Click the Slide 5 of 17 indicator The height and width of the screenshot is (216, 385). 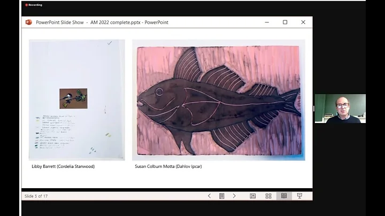point(36,196)
